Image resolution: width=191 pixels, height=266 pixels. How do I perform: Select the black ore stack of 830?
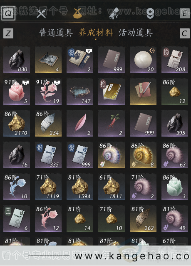tap(17, 60)
